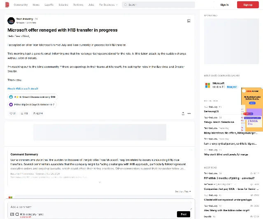Click the Microsoft logo in salary widget
The image size is (263, 219).
(x=207, y=85)
